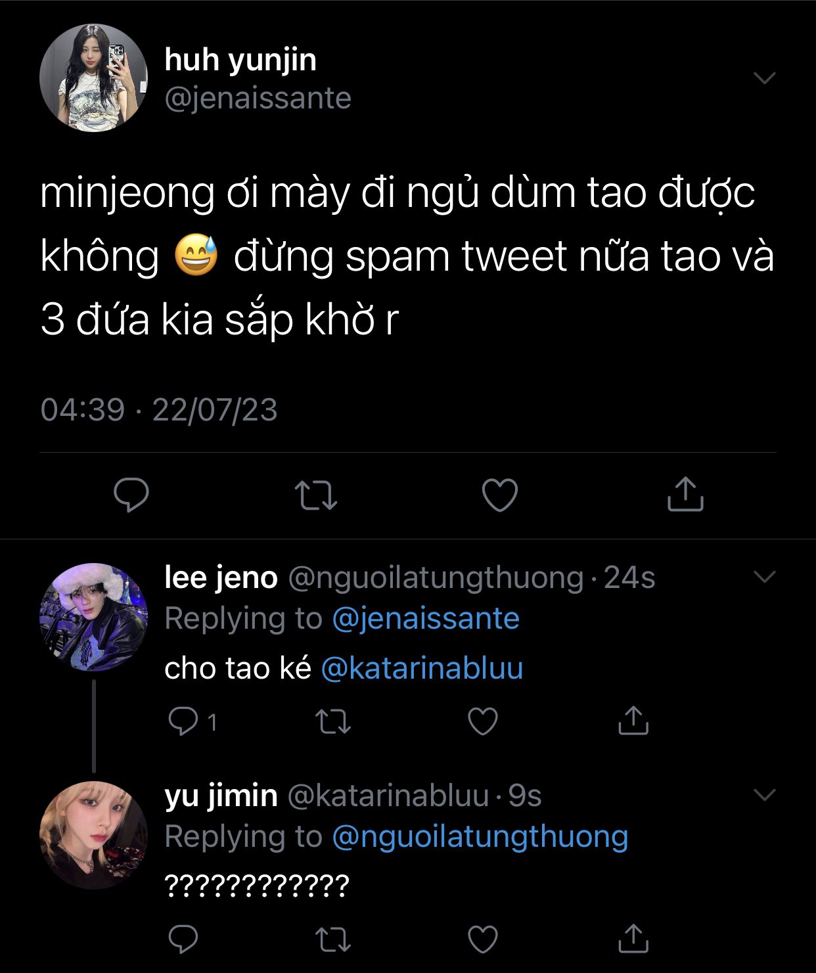Screen dimensions: 816x973
Task: Like yu jimin's reply
Action: click(482, 939)
